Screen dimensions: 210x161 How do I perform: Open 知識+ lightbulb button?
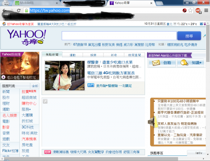(x=191, y=63)
